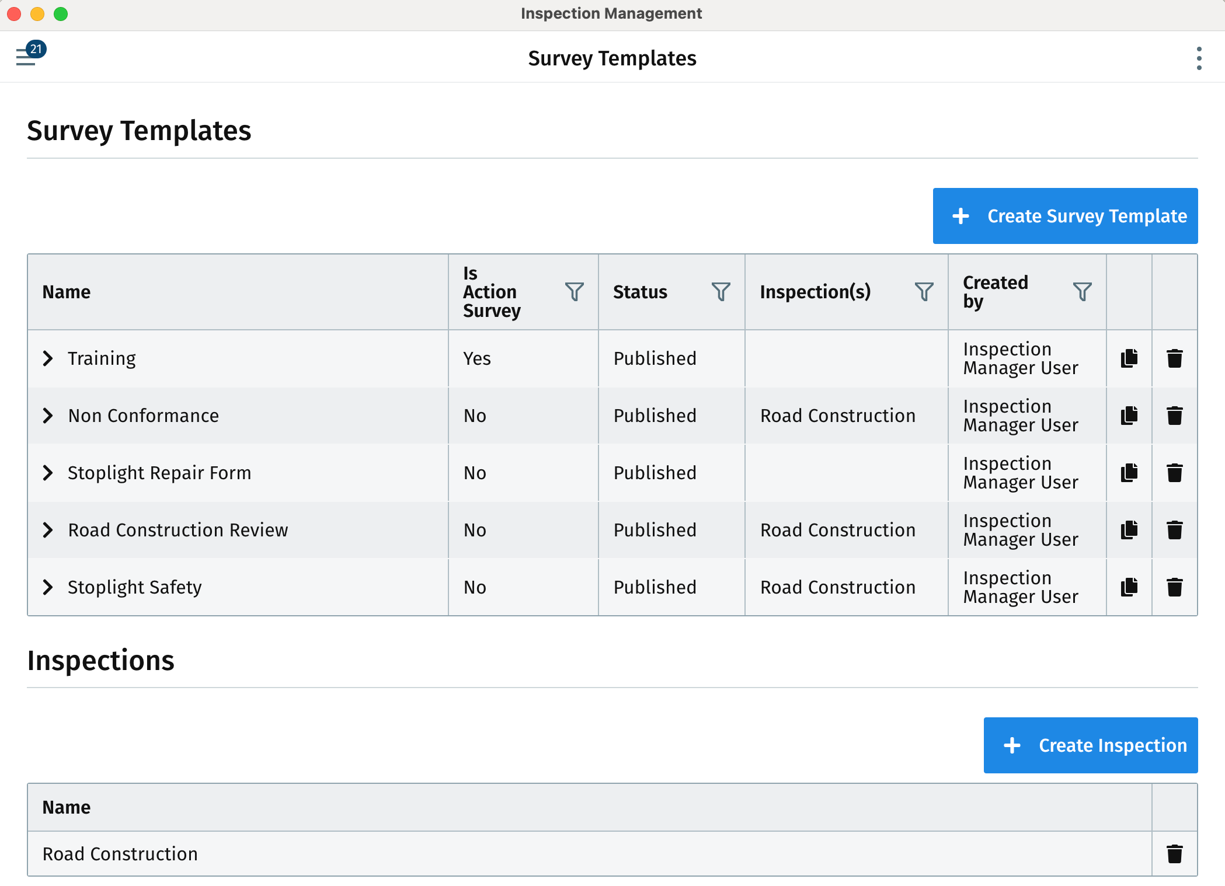Duplicate the Stoplight Safety template

[1129, 587]
